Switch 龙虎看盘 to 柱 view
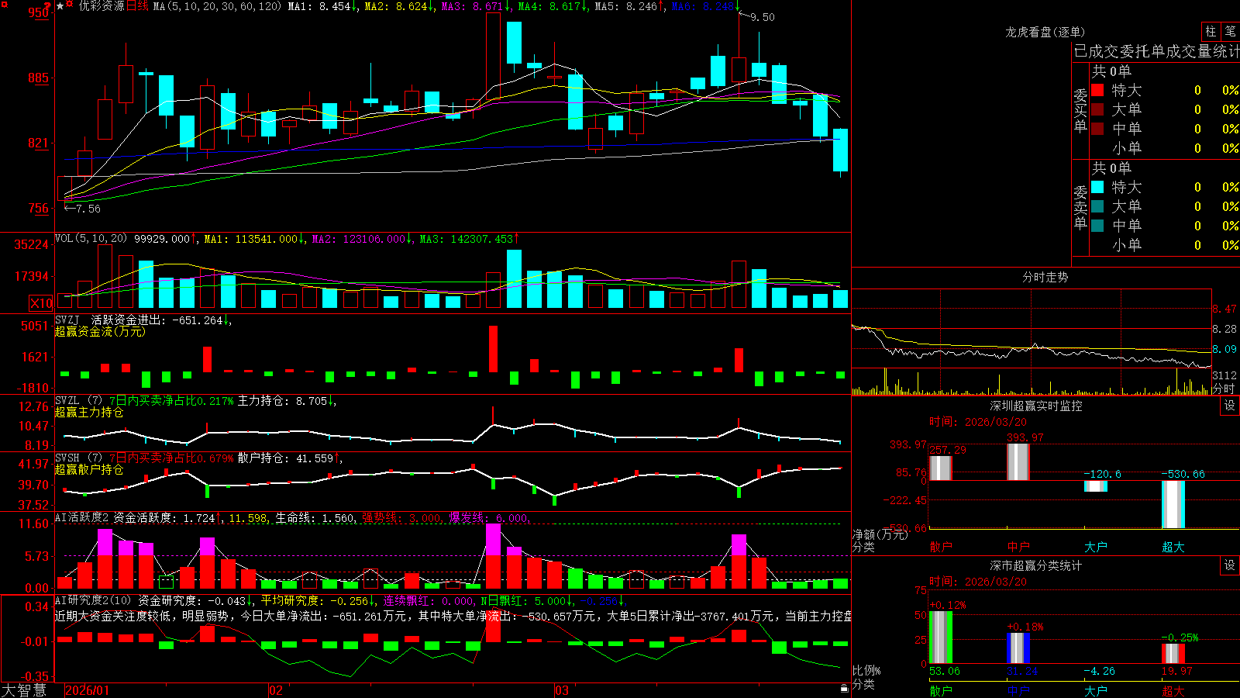 coord(1211,31)
